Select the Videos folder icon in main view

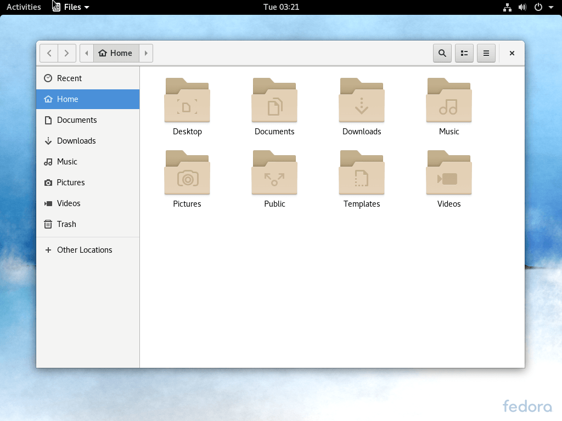click(449, 173)
